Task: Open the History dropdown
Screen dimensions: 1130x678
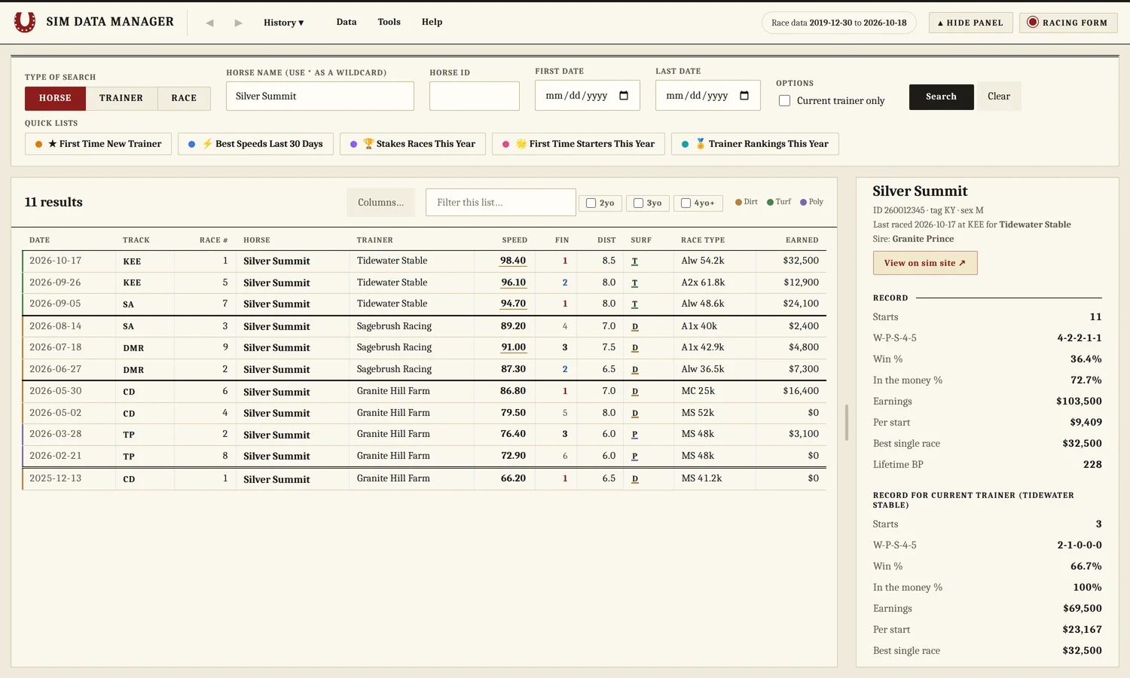Action: [283, 23]
